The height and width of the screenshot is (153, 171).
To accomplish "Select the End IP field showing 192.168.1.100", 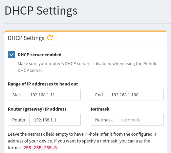I will [x=135, y=95].
